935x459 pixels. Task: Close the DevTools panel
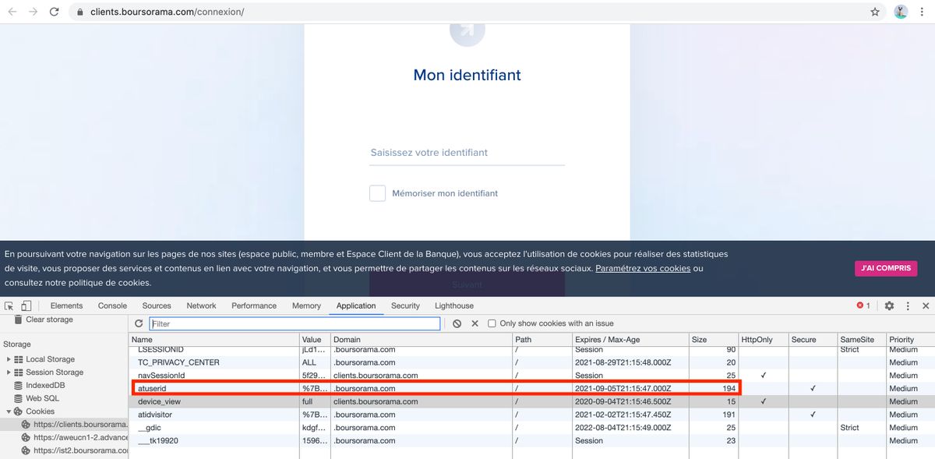pos(926,306)
